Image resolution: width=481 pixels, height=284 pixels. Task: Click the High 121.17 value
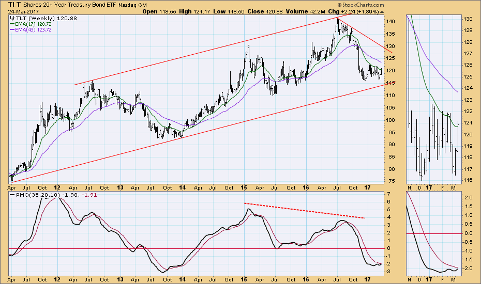click(x=194, y=11)
